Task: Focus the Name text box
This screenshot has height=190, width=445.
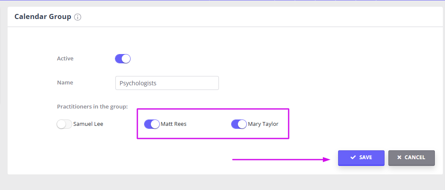Action: click(167, 83)
